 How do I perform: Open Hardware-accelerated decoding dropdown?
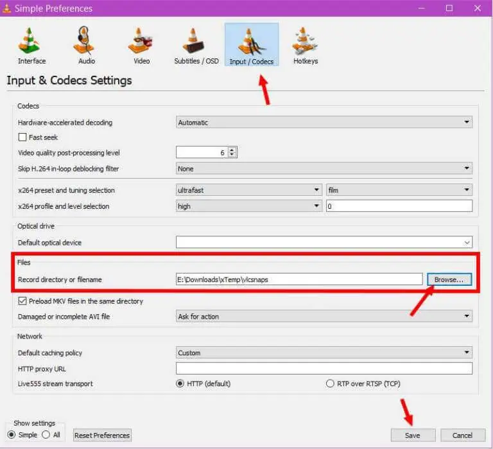click(324, 123)
